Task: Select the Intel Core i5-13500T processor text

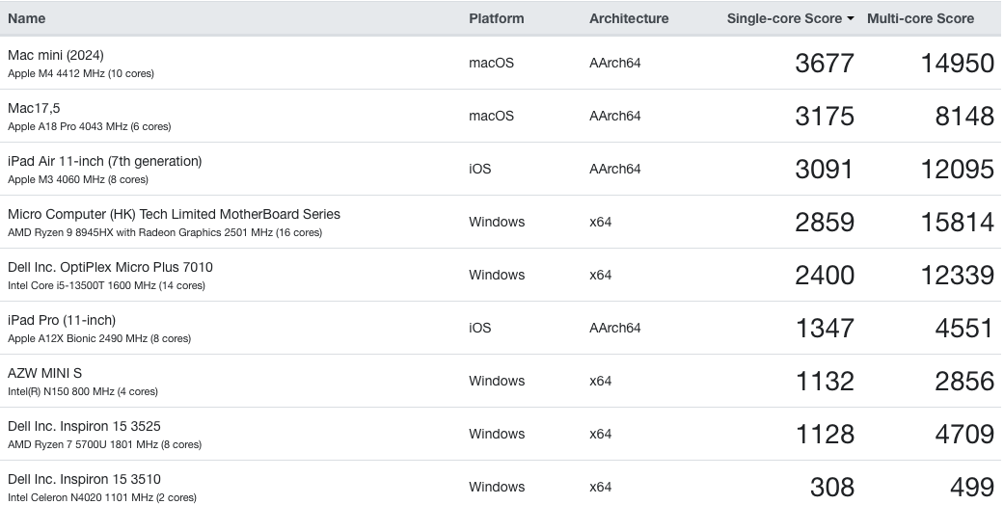Action: 106,286
